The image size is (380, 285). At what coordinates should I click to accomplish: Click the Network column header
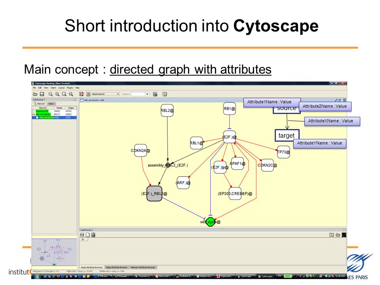(x=43, y=108)
